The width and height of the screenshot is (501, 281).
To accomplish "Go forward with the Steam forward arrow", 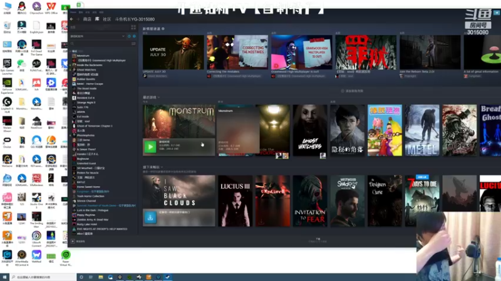I will click(x=78, y=19).
